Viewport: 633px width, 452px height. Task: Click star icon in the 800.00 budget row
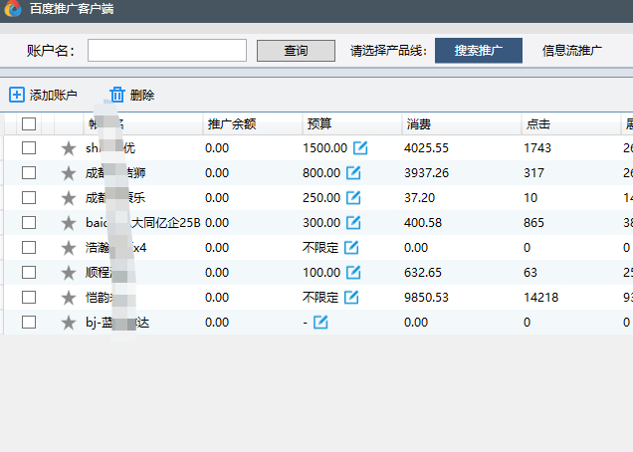pos(69,173)
